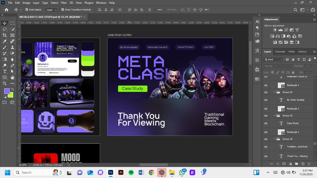Collapse the Group 20 folder

click(x=274, y=92)
